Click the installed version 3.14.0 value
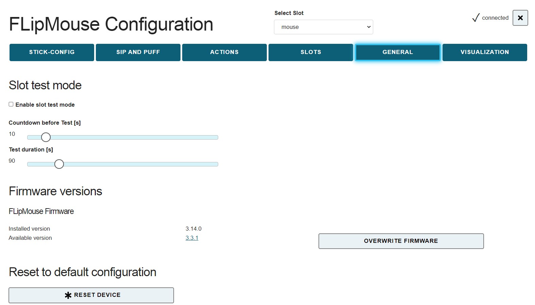This screenshot has height=305, width=535. click(x=193, y=229)
